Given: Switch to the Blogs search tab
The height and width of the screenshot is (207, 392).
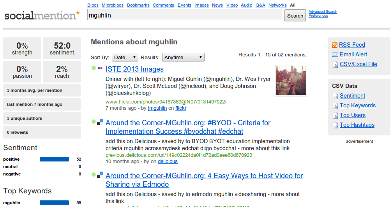Looking at the screenshot, I should point(93,5).
